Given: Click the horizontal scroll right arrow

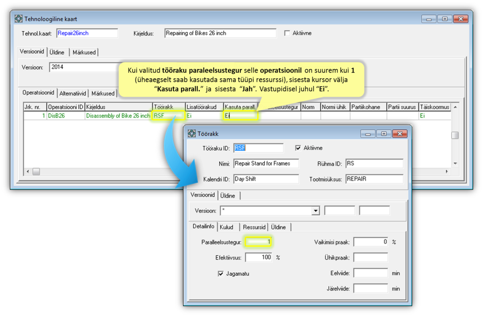Looking at the screenshot, I should 447,171.
